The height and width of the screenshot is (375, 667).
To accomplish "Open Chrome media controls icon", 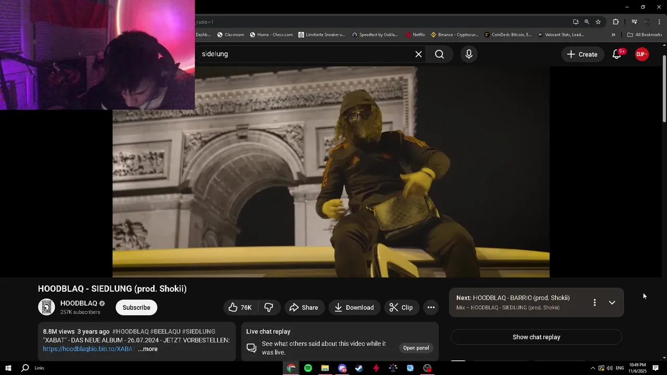I will coord(634,22).
